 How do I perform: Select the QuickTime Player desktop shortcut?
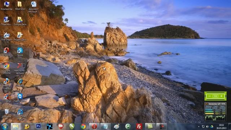pos(20,114)
